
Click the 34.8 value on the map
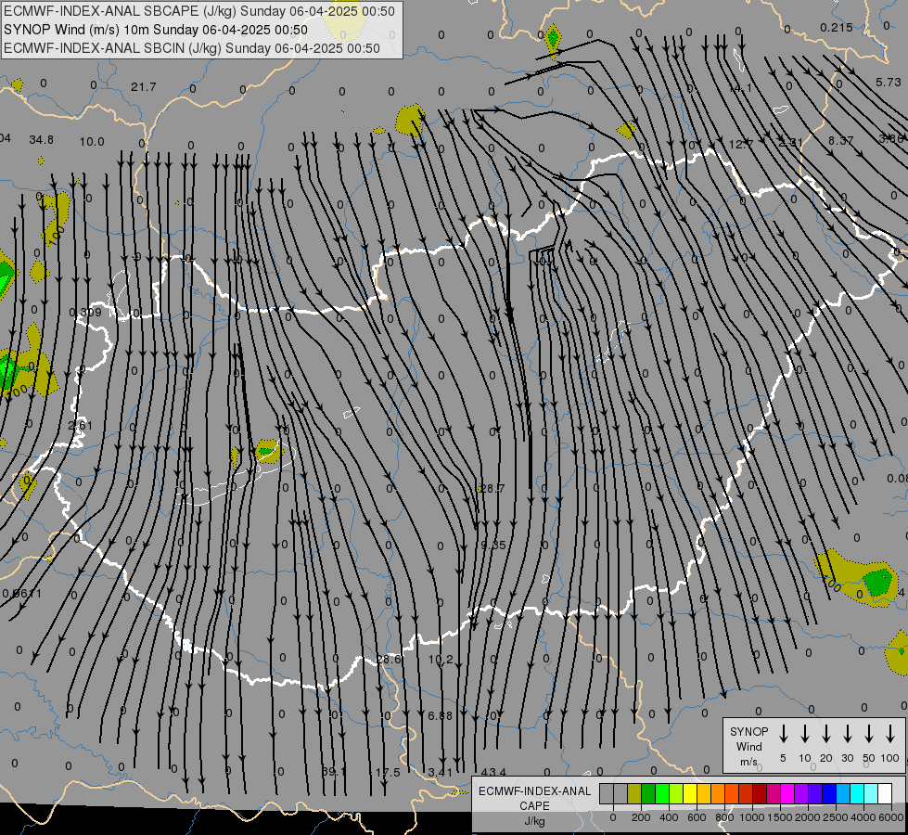pyautogui.click(x=41, y=140)
